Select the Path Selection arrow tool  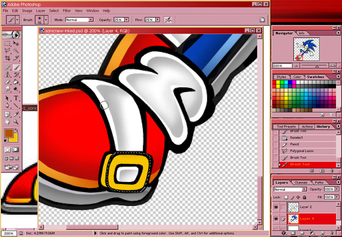tap(8, 98)
